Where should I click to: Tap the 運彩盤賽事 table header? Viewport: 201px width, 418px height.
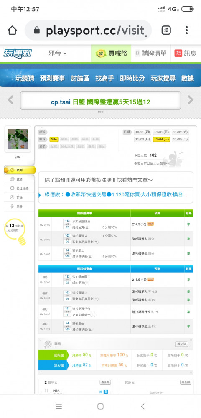pos(84,269)
